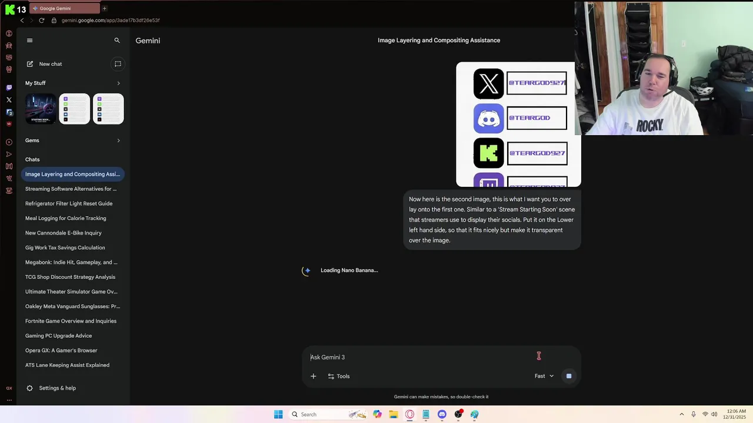The image size is (753, 423).
Task: Click the New chat label
Action: pos(51,64)
